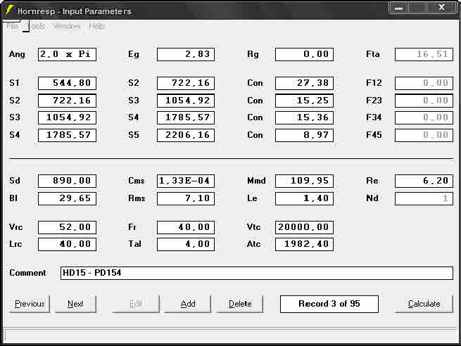461x346 pixels.
Task: Click the Record 3 of 95 indicator
Action: click(x=329, y=304)
